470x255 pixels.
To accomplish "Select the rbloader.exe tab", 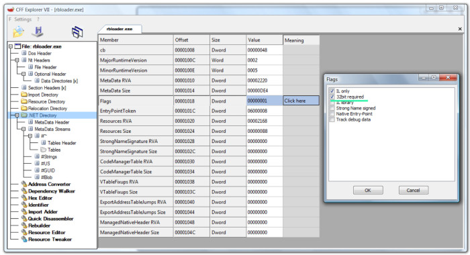I will point(120,29).
